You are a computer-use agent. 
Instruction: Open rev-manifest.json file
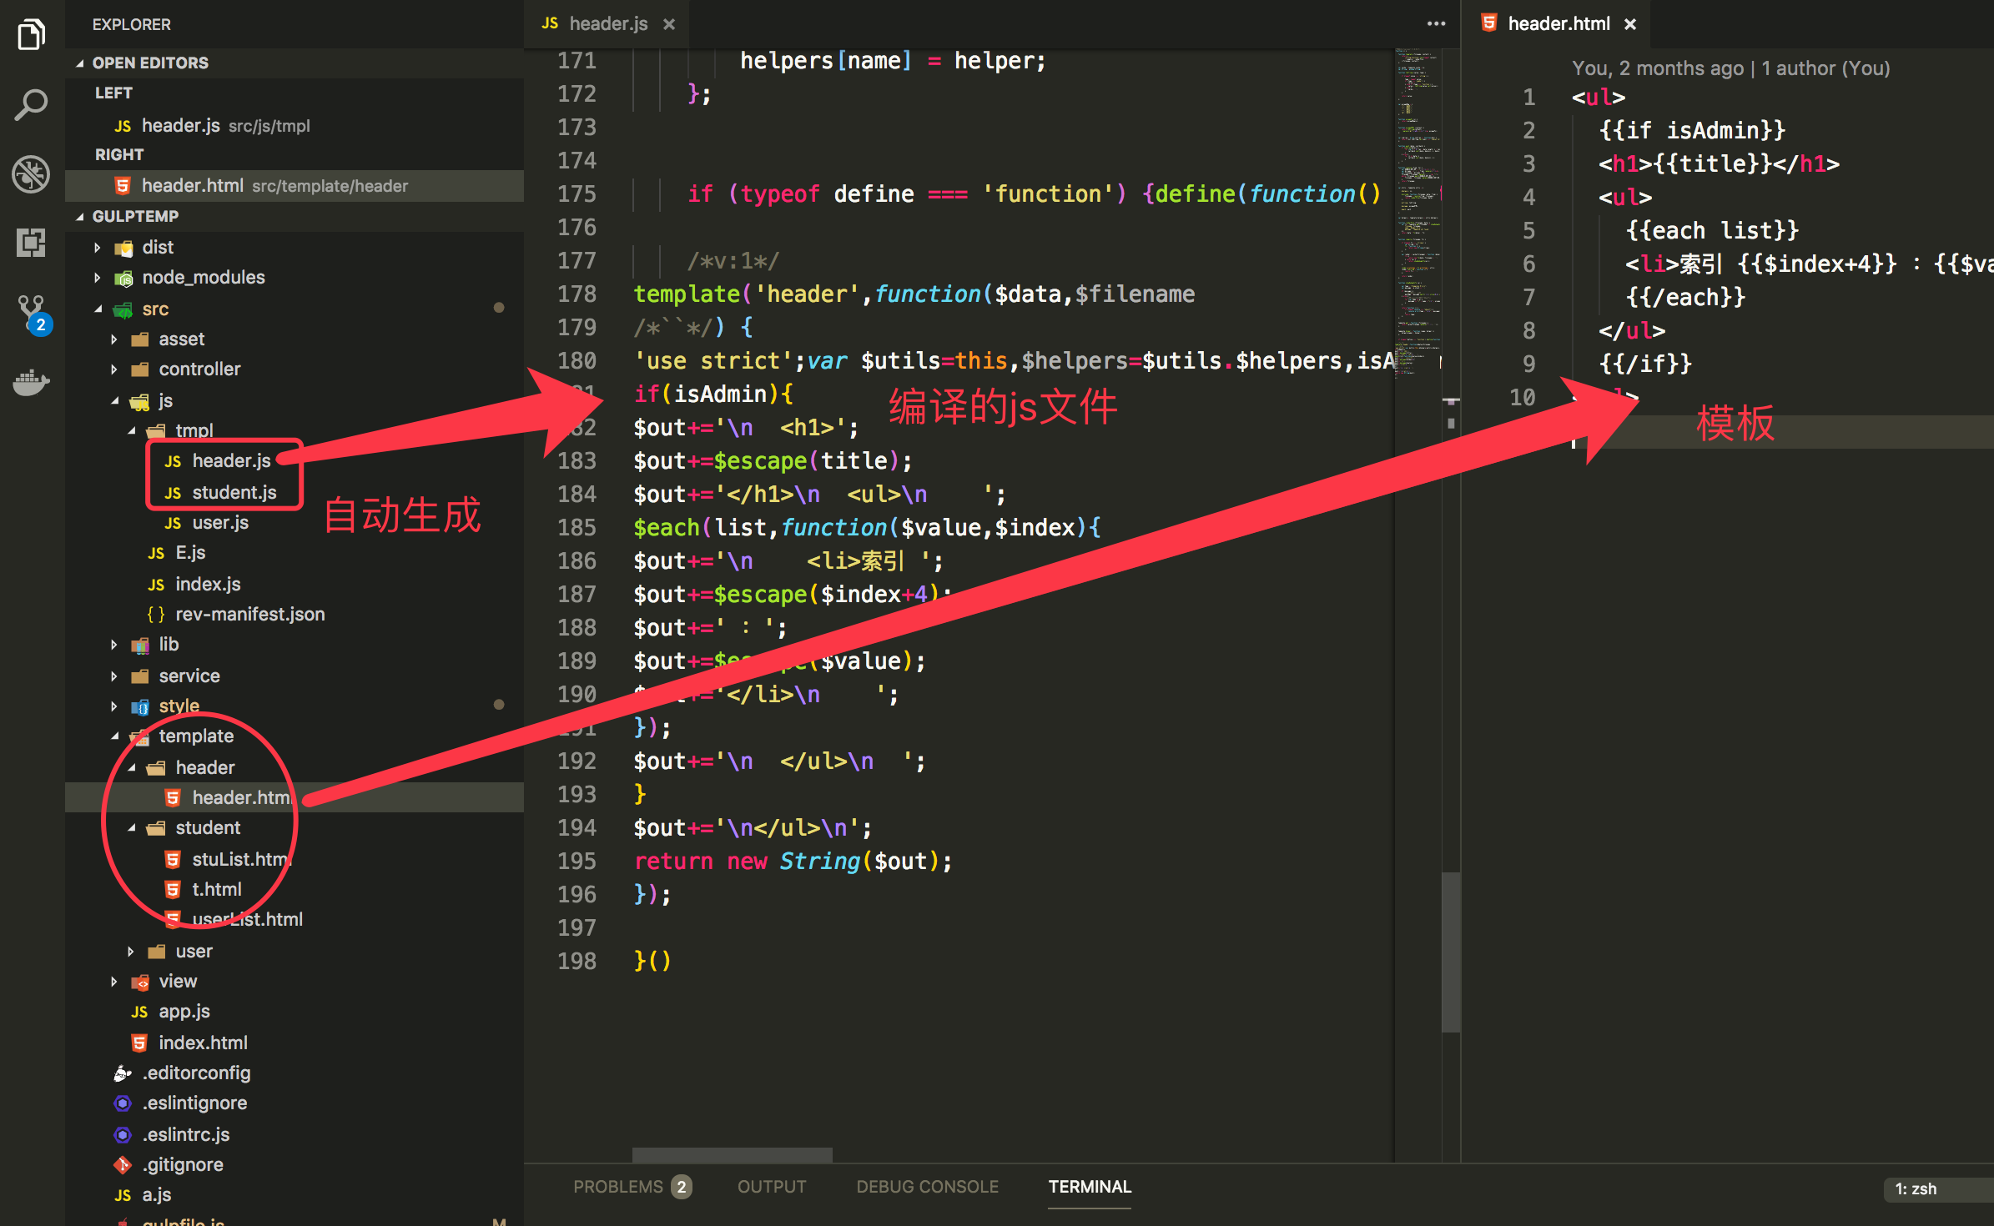(x=295, y=614)
